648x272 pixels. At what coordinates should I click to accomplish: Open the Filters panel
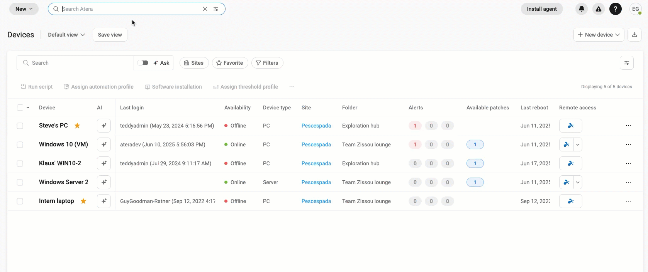pyautogui.click(x=267, y=63)
